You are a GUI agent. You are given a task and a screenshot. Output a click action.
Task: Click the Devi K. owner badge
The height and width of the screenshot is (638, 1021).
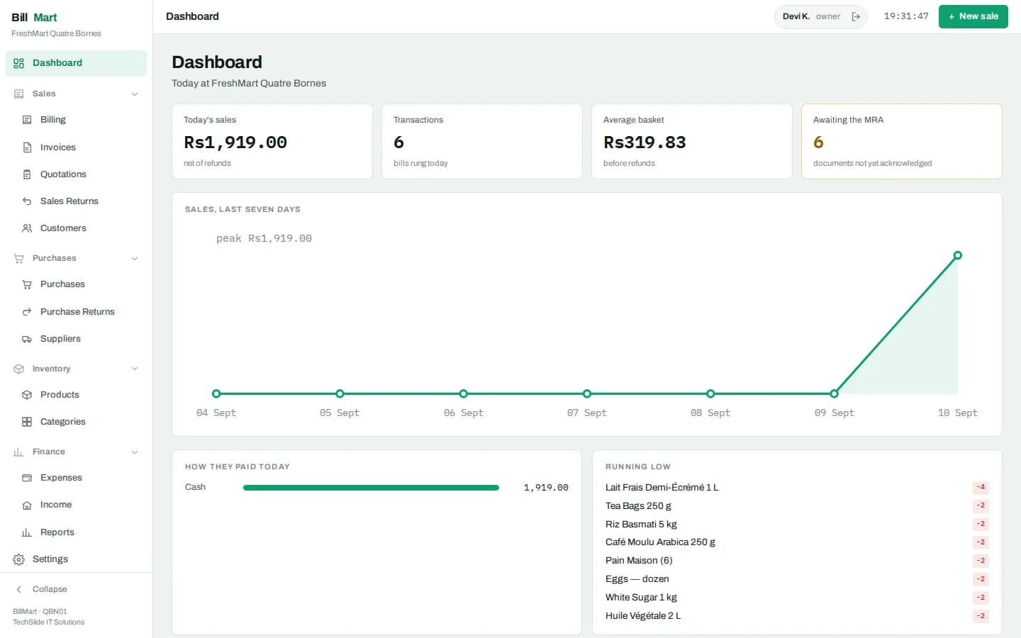point(820,16)
